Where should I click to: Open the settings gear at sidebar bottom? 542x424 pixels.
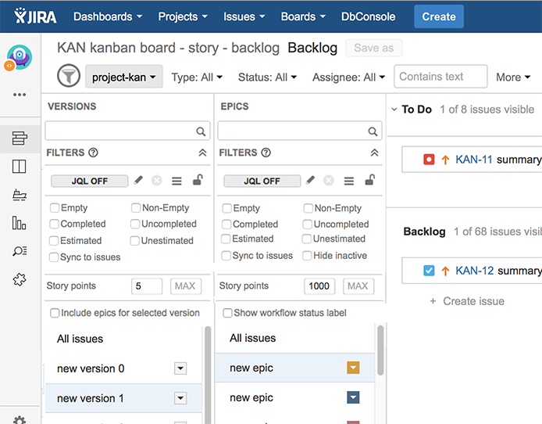click(20, 420)
